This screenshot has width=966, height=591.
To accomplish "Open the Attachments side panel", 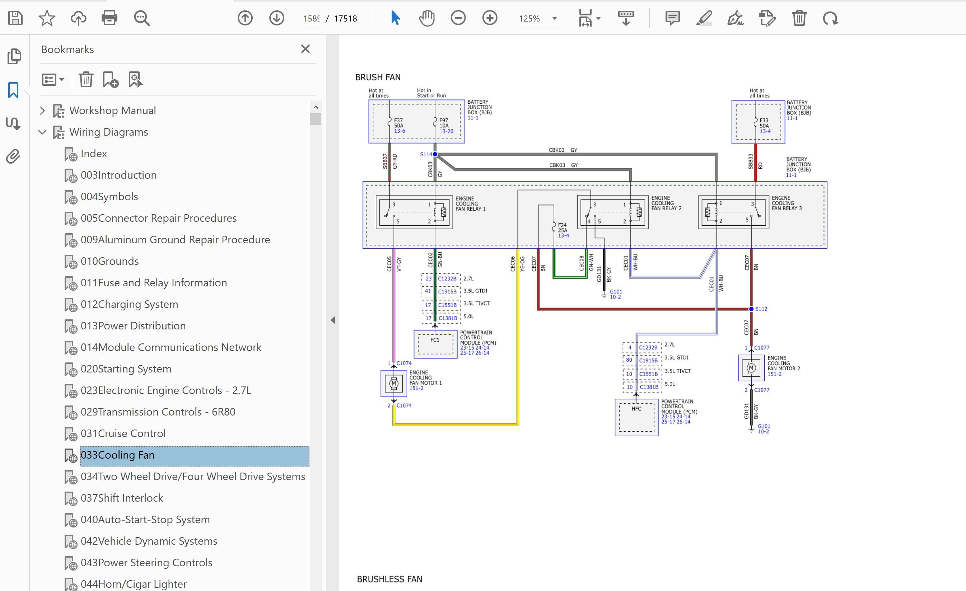I will [x=13, y=156].
